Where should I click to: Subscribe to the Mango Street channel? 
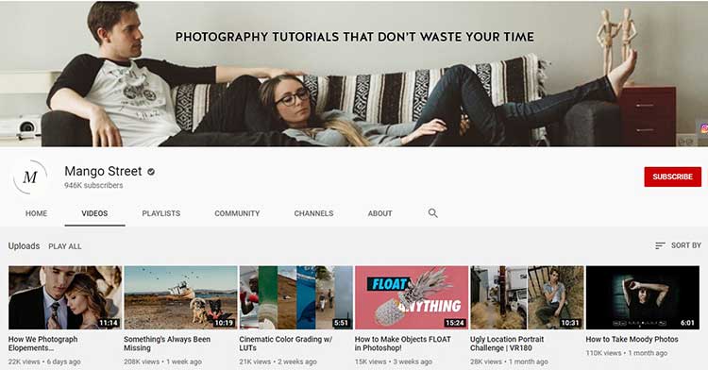pyautogui.click(x=673, y=177)
